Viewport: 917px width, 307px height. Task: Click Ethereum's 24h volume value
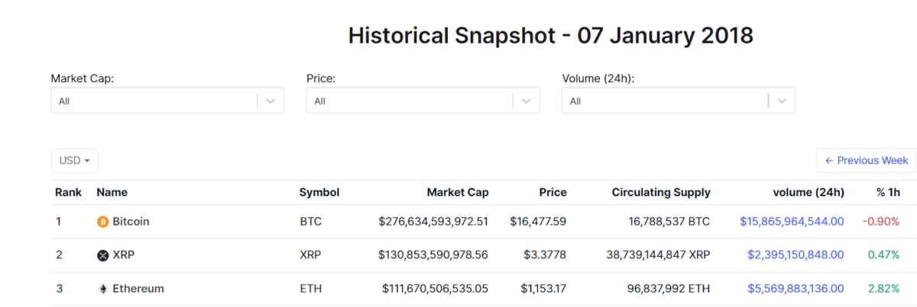795,289
